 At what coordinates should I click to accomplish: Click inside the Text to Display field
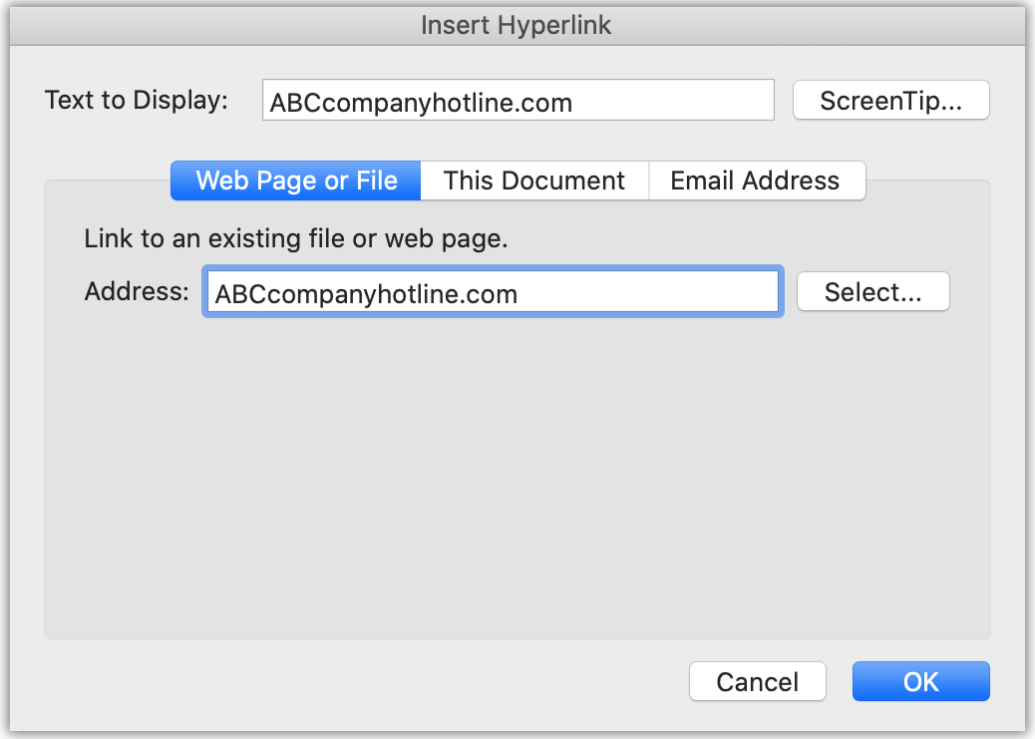click(x=517, y=100)
